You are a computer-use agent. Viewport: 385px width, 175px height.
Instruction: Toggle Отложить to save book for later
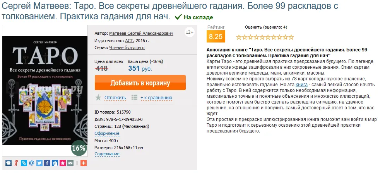(x=115, y=98)
